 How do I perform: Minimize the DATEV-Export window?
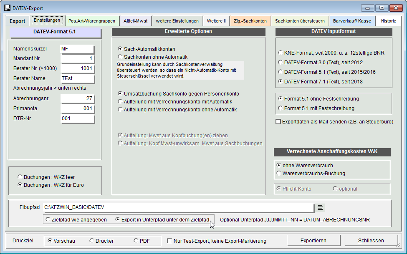pyautogui.click(x=367, y=8)
